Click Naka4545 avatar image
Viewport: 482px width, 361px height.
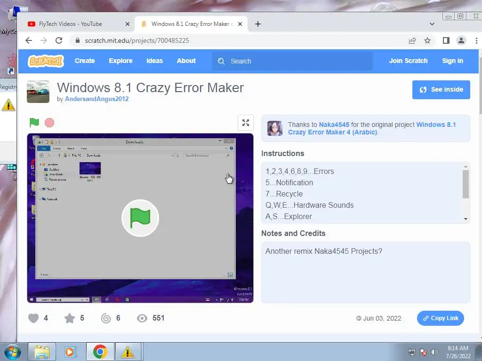275,128
